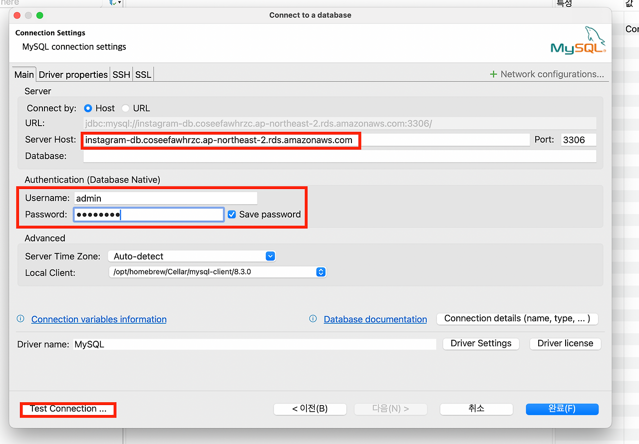Click the red close window button
This screenshot has height=444, width=639.
coord(18,15)
